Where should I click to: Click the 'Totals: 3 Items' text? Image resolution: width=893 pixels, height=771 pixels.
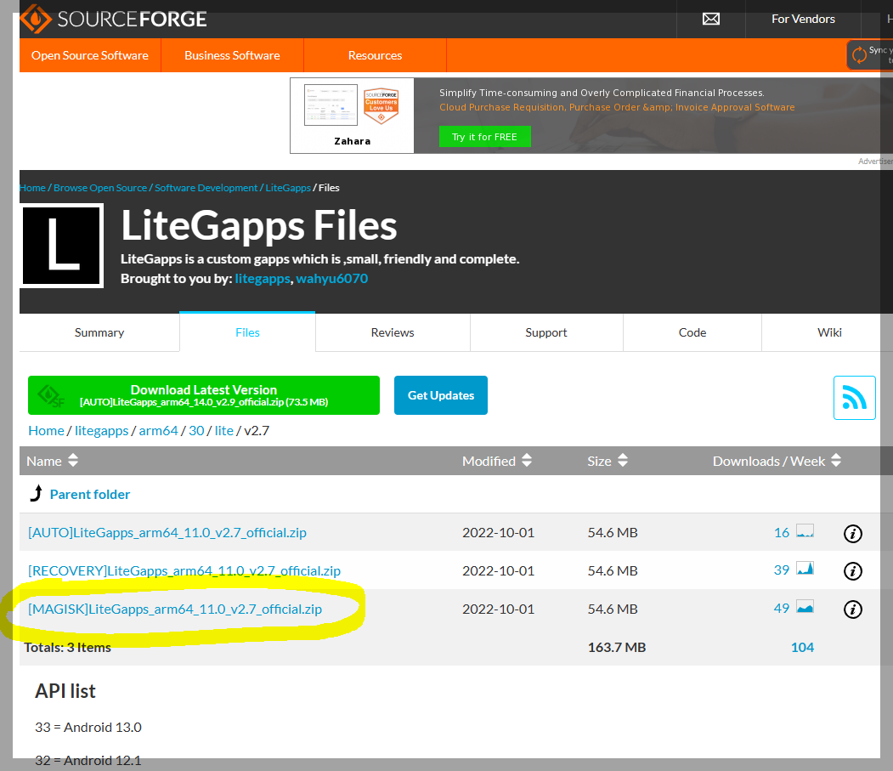[67, 648]
